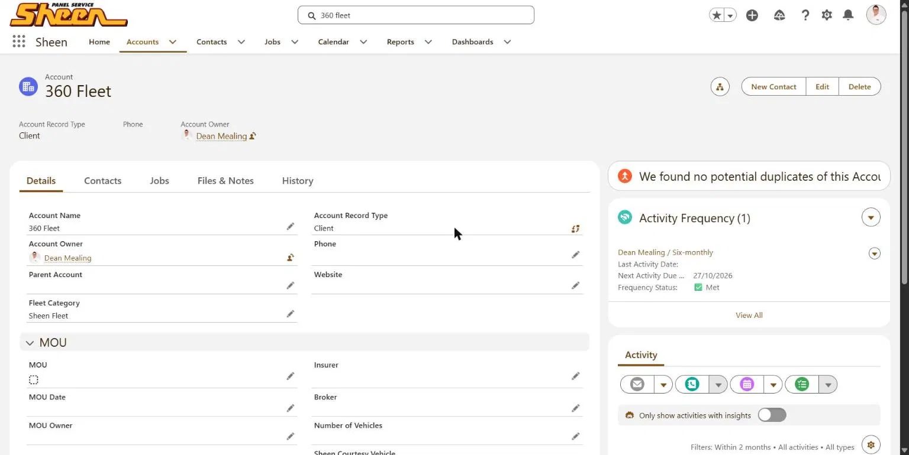Open Log a Call dropdown arrow
Image resolution: width=909 pixels, height=455 pixels.
click(718, 385)
